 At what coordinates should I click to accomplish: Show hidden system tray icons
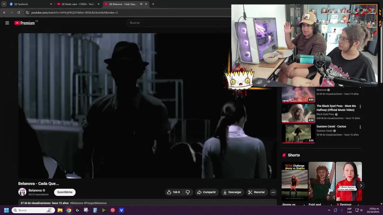point(329,210)
